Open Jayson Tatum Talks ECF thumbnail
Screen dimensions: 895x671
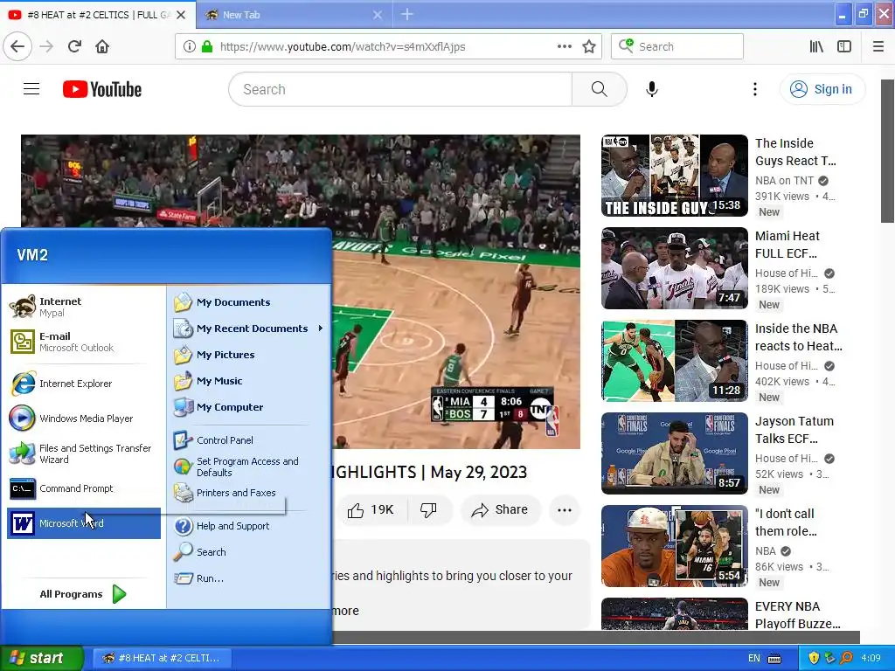coord(674,453)
